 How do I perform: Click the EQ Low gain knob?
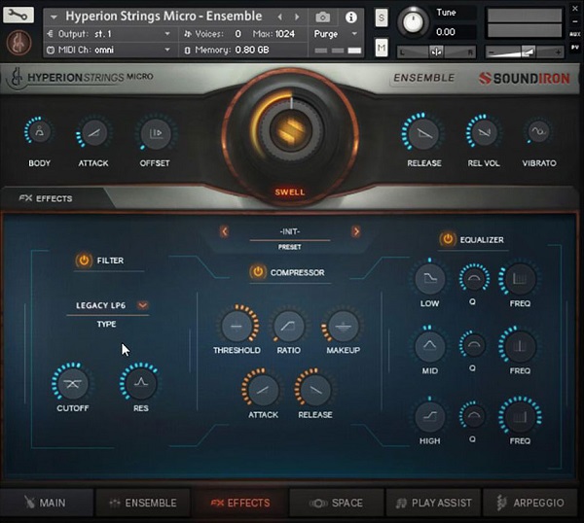[x=430, y=279]
